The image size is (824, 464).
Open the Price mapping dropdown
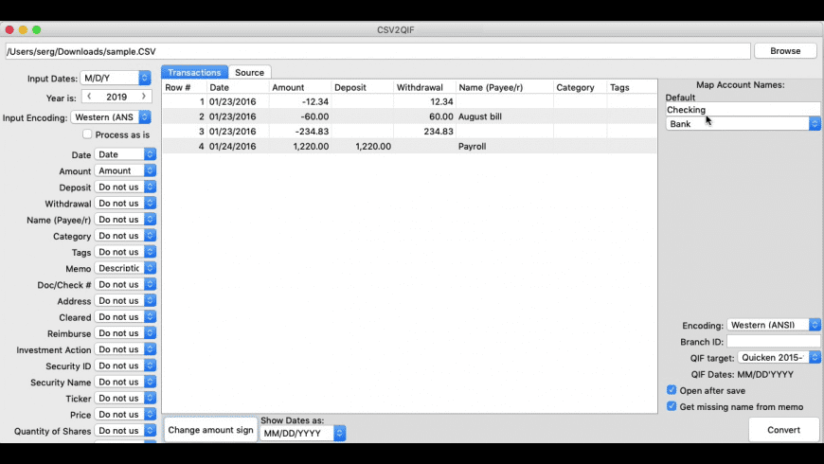pyautogui.click(x=125, y=415)
